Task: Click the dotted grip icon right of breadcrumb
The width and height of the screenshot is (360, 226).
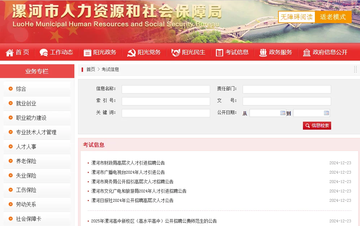Action: click(355, 69)
